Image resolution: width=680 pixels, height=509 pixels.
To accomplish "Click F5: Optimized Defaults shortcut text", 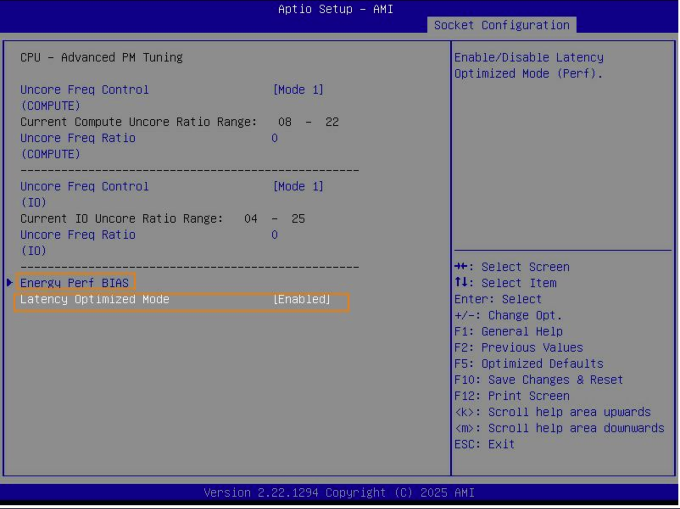I will (529, 364).
